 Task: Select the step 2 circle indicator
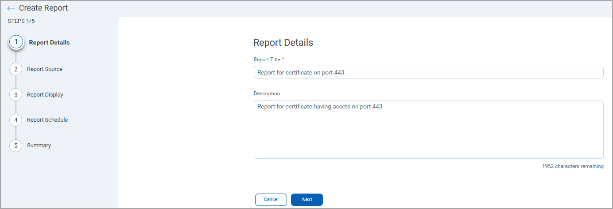(x=16, y=69)
